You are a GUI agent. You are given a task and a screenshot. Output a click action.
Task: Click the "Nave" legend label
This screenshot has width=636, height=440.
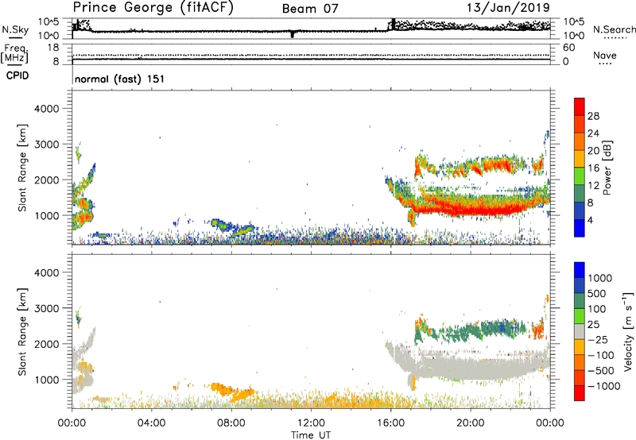coord(605,55)
